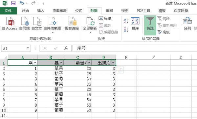Switch to the 插入 tab

(41, 11)
